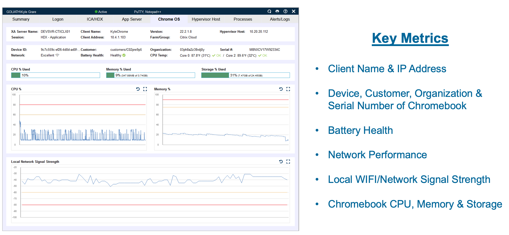Screen dimensions: 509x235
Task: Click the green Active status indicator
Action: [96, 12]
